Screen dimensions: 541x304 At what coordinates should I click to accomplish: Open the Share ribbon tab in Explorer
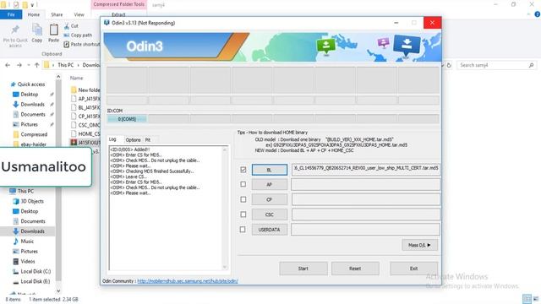click(x=57, y=14)
